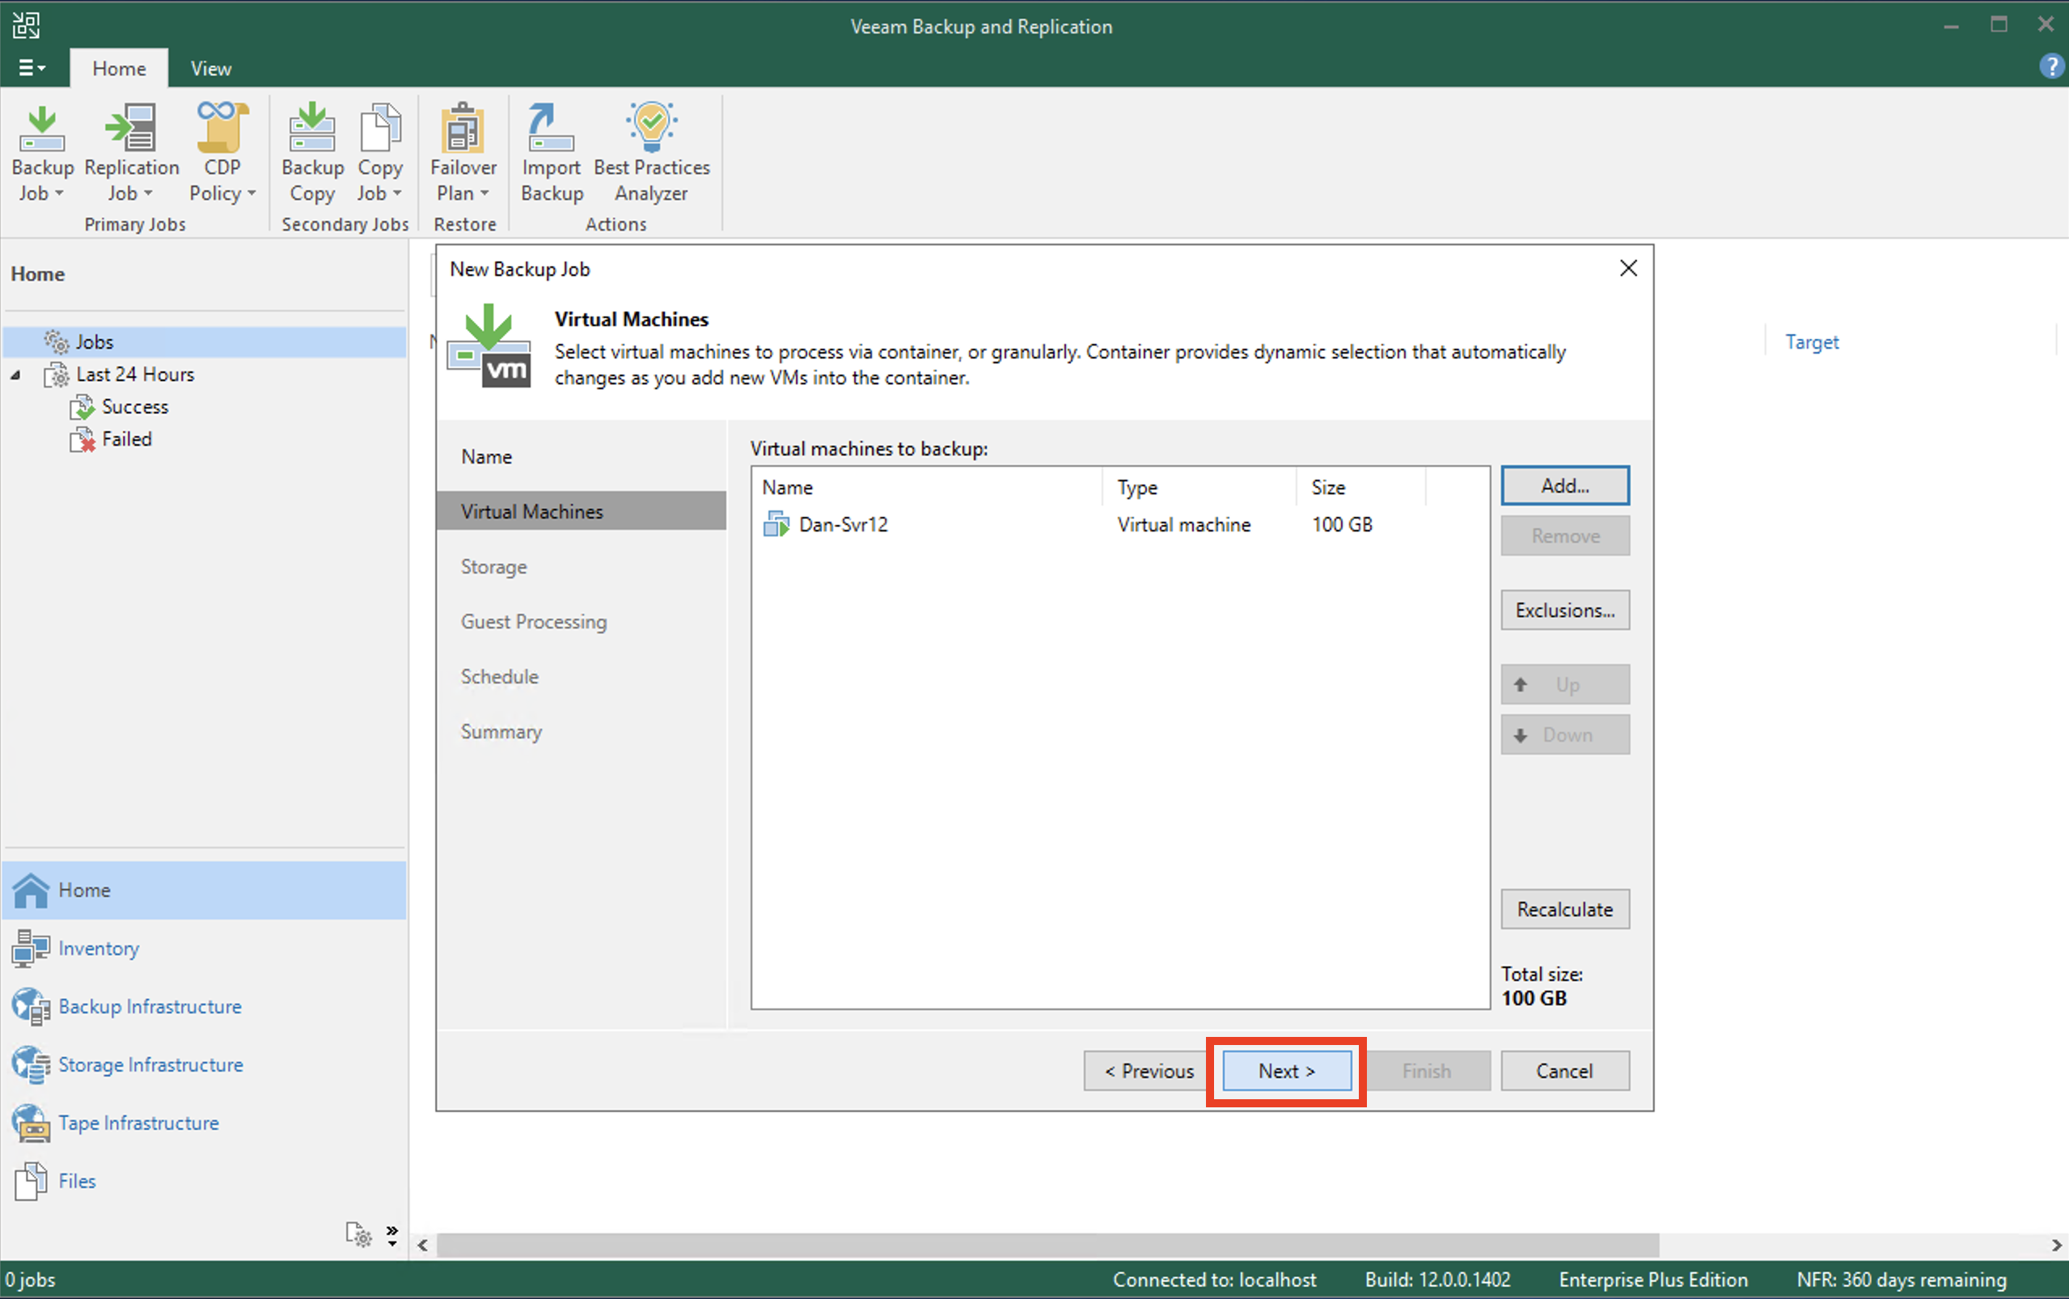Close the New Backup Job dialog

pyautogui.click(x=1627, y=269)
